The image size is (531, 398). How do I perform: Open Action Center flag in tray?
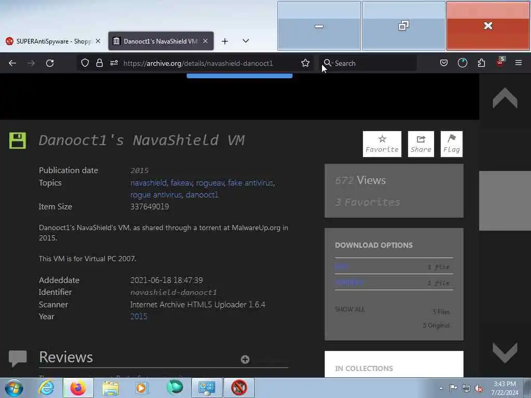click(453, 388)
